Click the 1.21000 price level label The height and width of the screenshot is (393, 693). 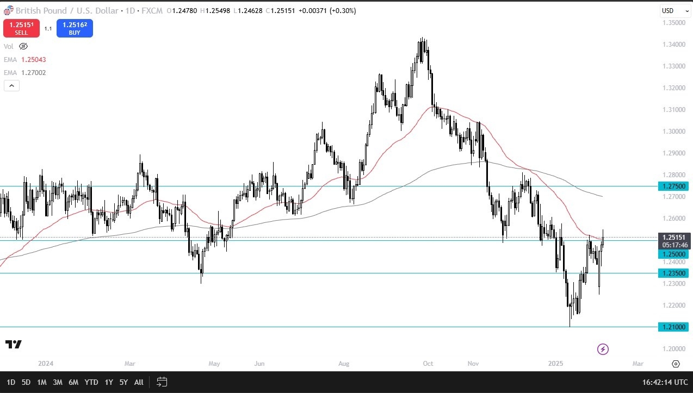[x=673, y=327]
